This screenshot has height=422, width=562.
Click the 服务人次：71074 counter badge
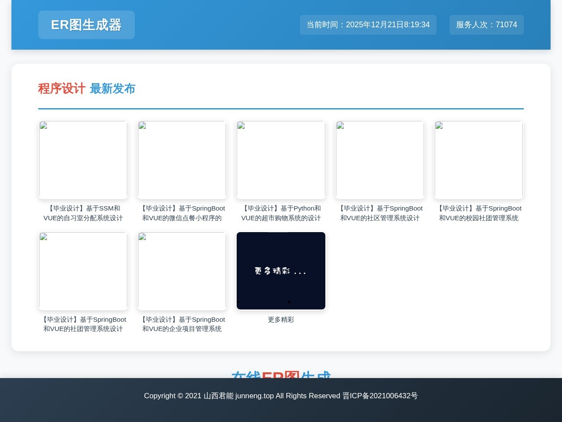tap(486, 25)
